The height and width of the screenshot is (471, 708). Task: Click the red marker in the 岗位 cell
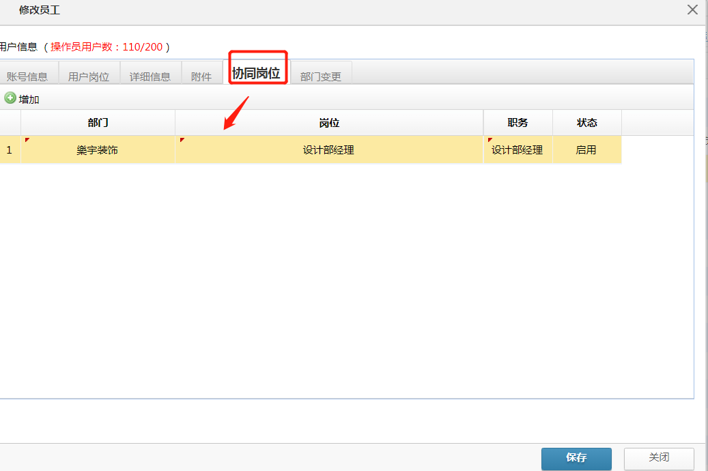tap(181, 140)
